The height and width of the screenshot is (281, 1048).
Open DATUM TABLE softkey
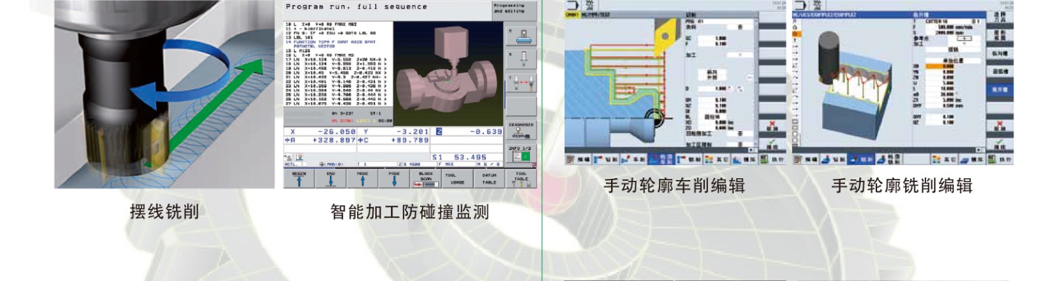click(x=489, y=179)
